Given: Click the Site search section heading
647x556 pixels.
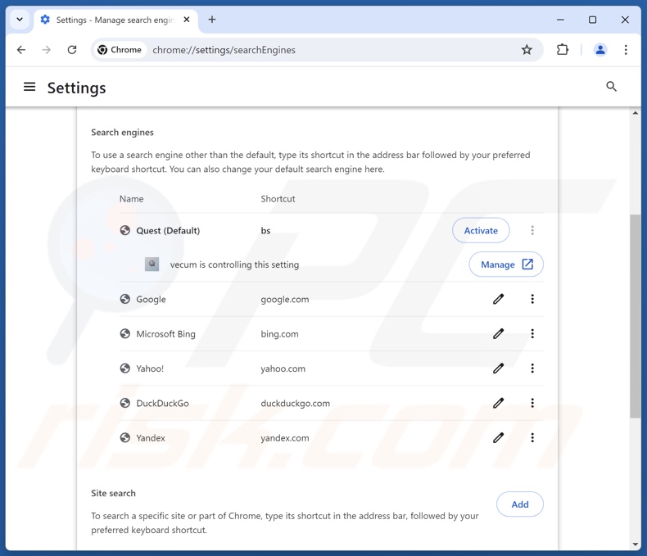Looking at the screenshot, I should 113,493.
